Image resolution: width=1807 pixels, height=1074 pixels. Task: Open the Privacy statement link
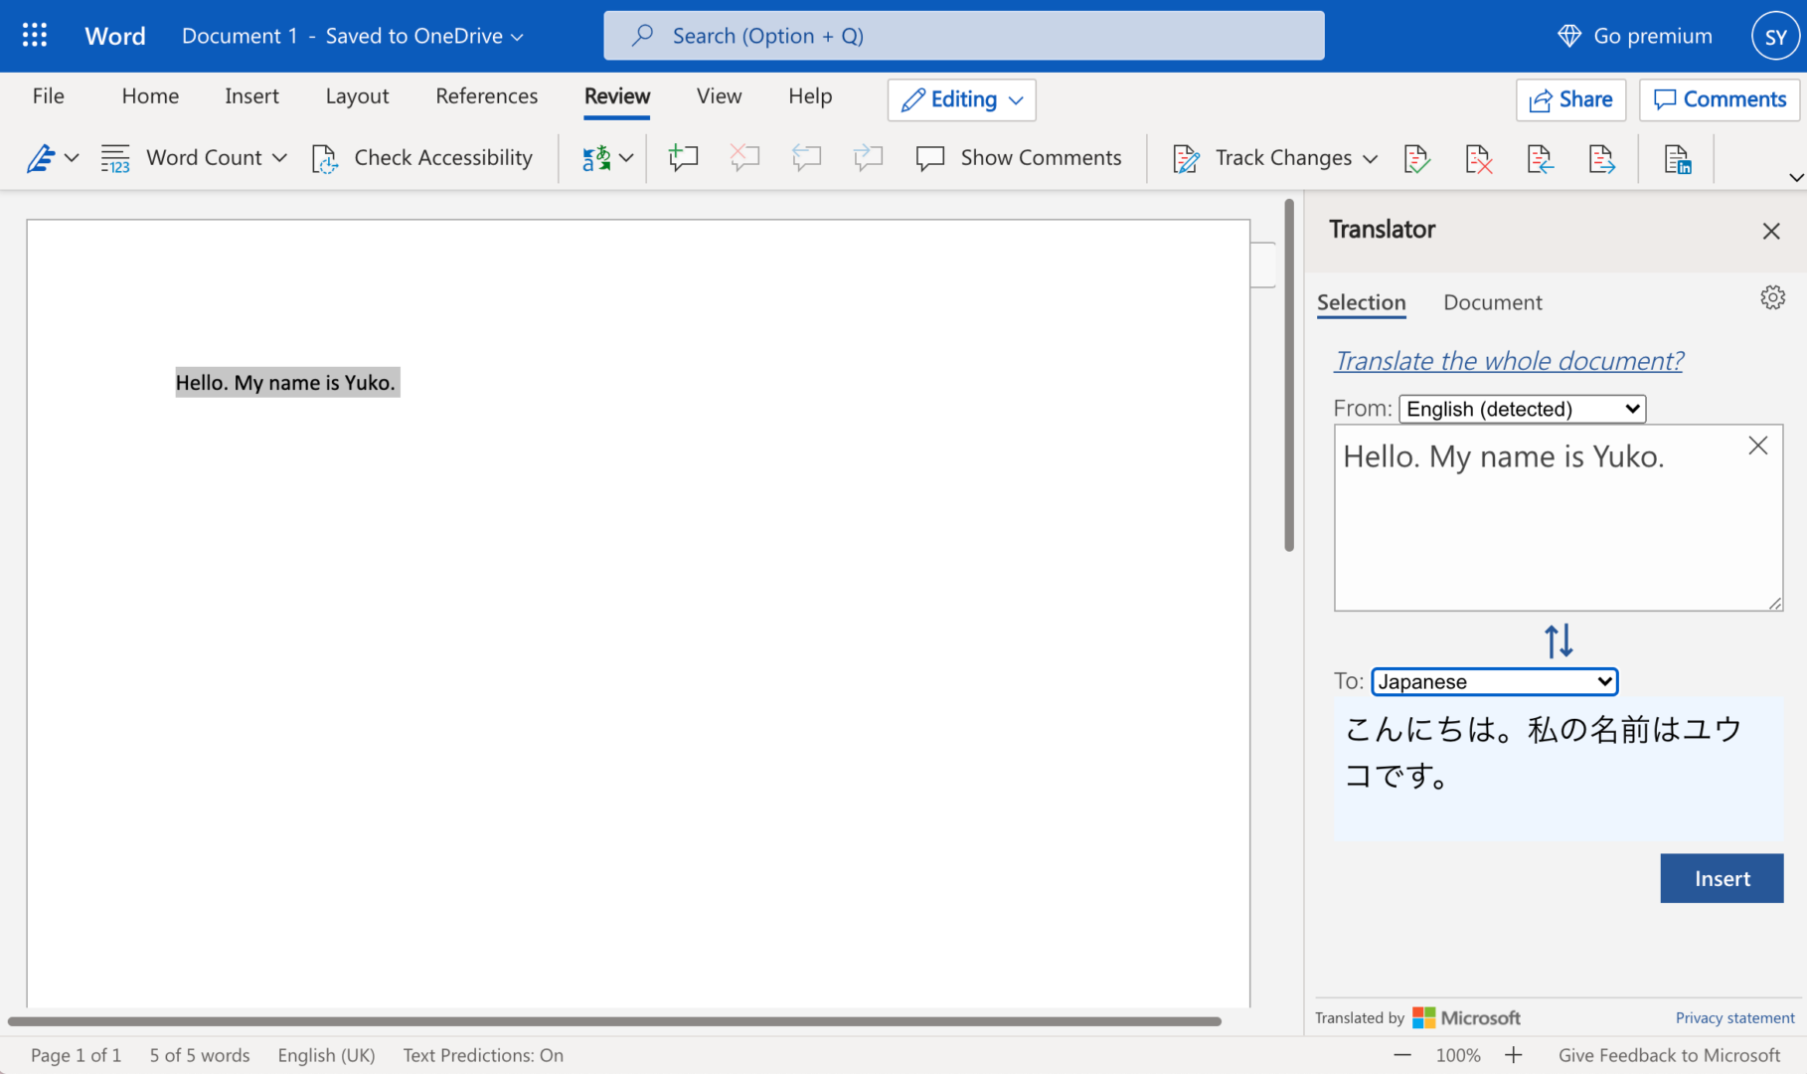tap(1734, 1017)
